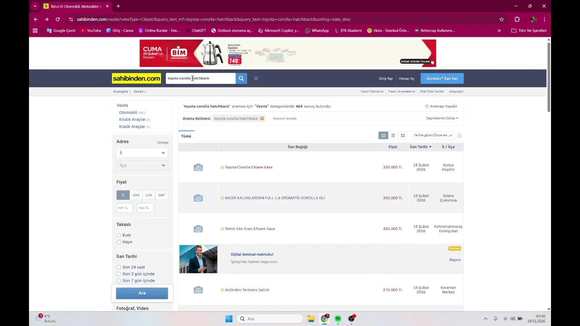Screen dimensions: 580x326
Task: Reload the page with refresh icon
Action: pos(58,19)
